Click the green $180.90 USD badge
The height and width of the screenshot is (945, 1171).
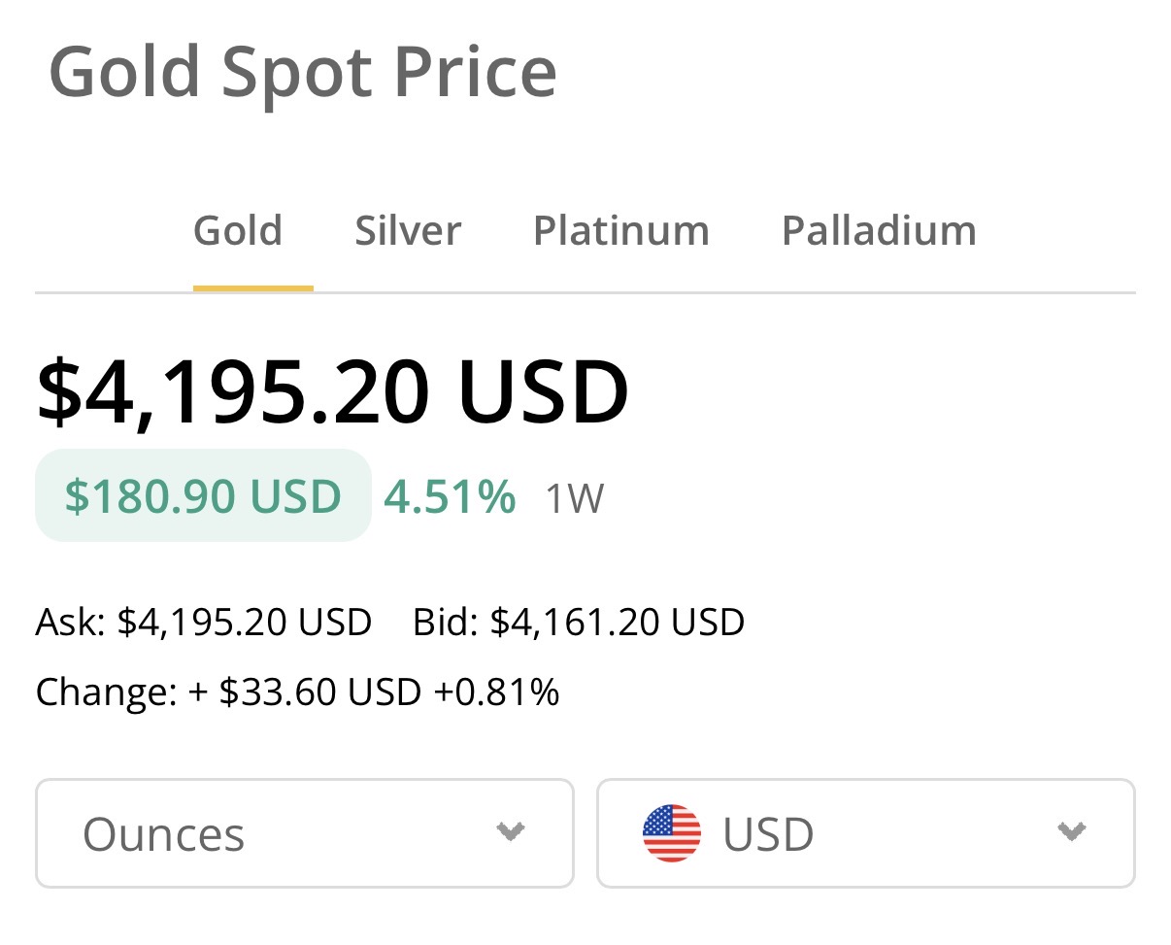[203, 496]
